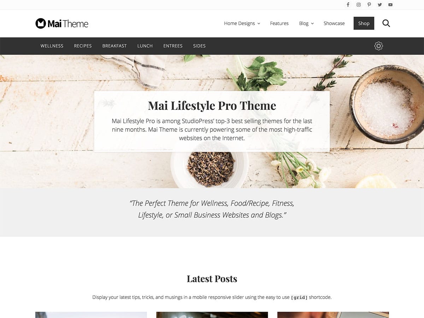Open the SIDES category link
The width and height of the screenshot is (424, 318).
[x=199, y=46]
